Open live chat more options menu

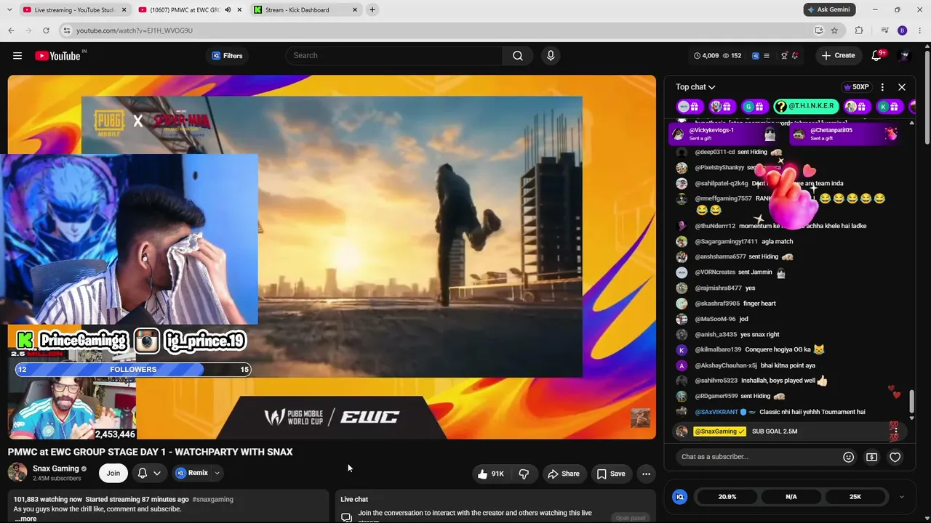pos(882,87)
